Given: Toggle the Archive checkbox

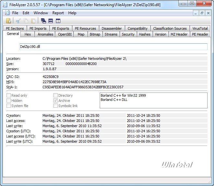Looking at the screenshot, I should click(x=55, y=101).
